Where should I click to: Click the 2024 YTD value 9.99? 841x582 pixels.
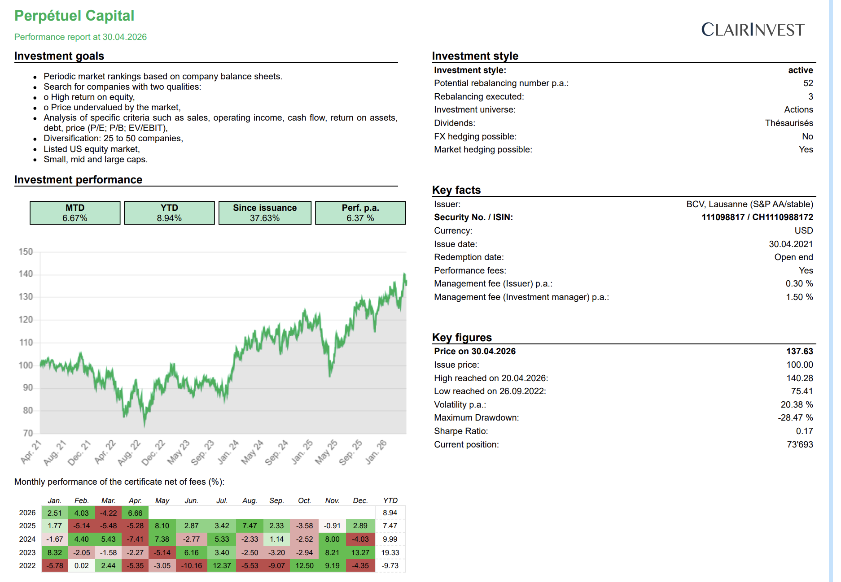tap(390, 539)
